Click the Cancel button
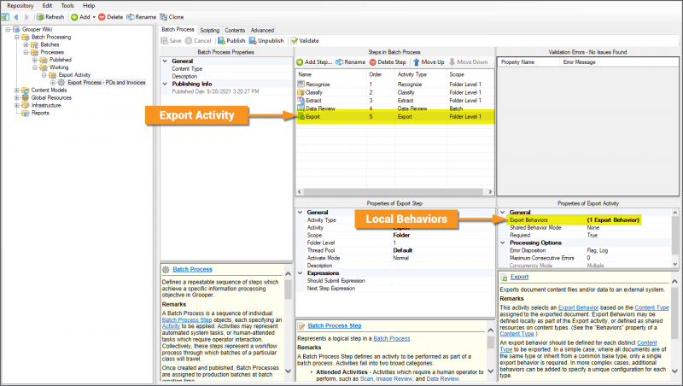Screen dimensions: 683x386 (198, 40)
